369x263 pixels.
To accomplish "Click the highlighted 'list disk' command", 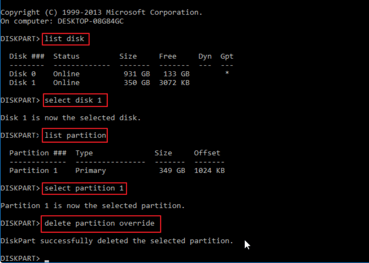I will click(x=66, y=39).
